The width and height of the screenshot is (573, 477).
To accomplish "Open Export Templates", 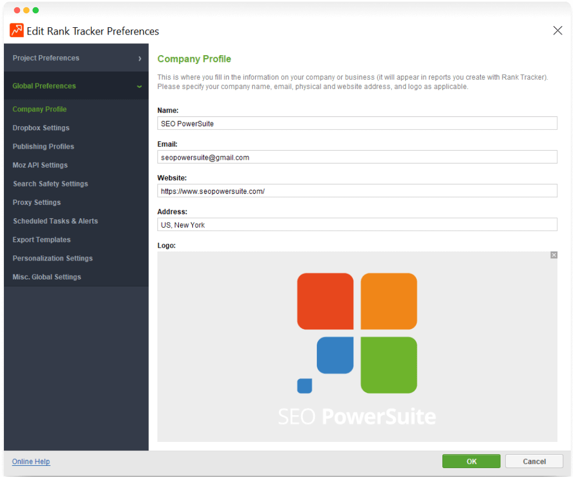I will [42, 240].
